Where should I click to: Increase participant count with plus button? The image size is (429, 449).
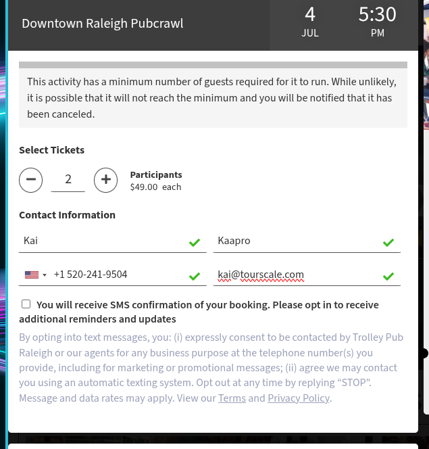coord(105,180)
